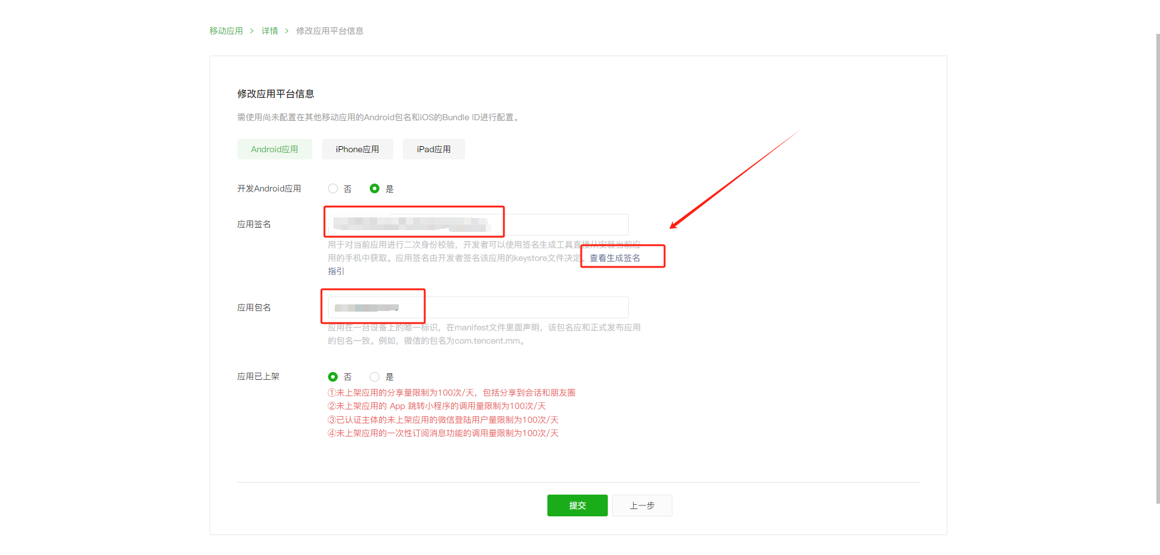Go back with 上一步 button
Image resolution: width=1160 pixels, height=555 pixels.
pos(642,505)
